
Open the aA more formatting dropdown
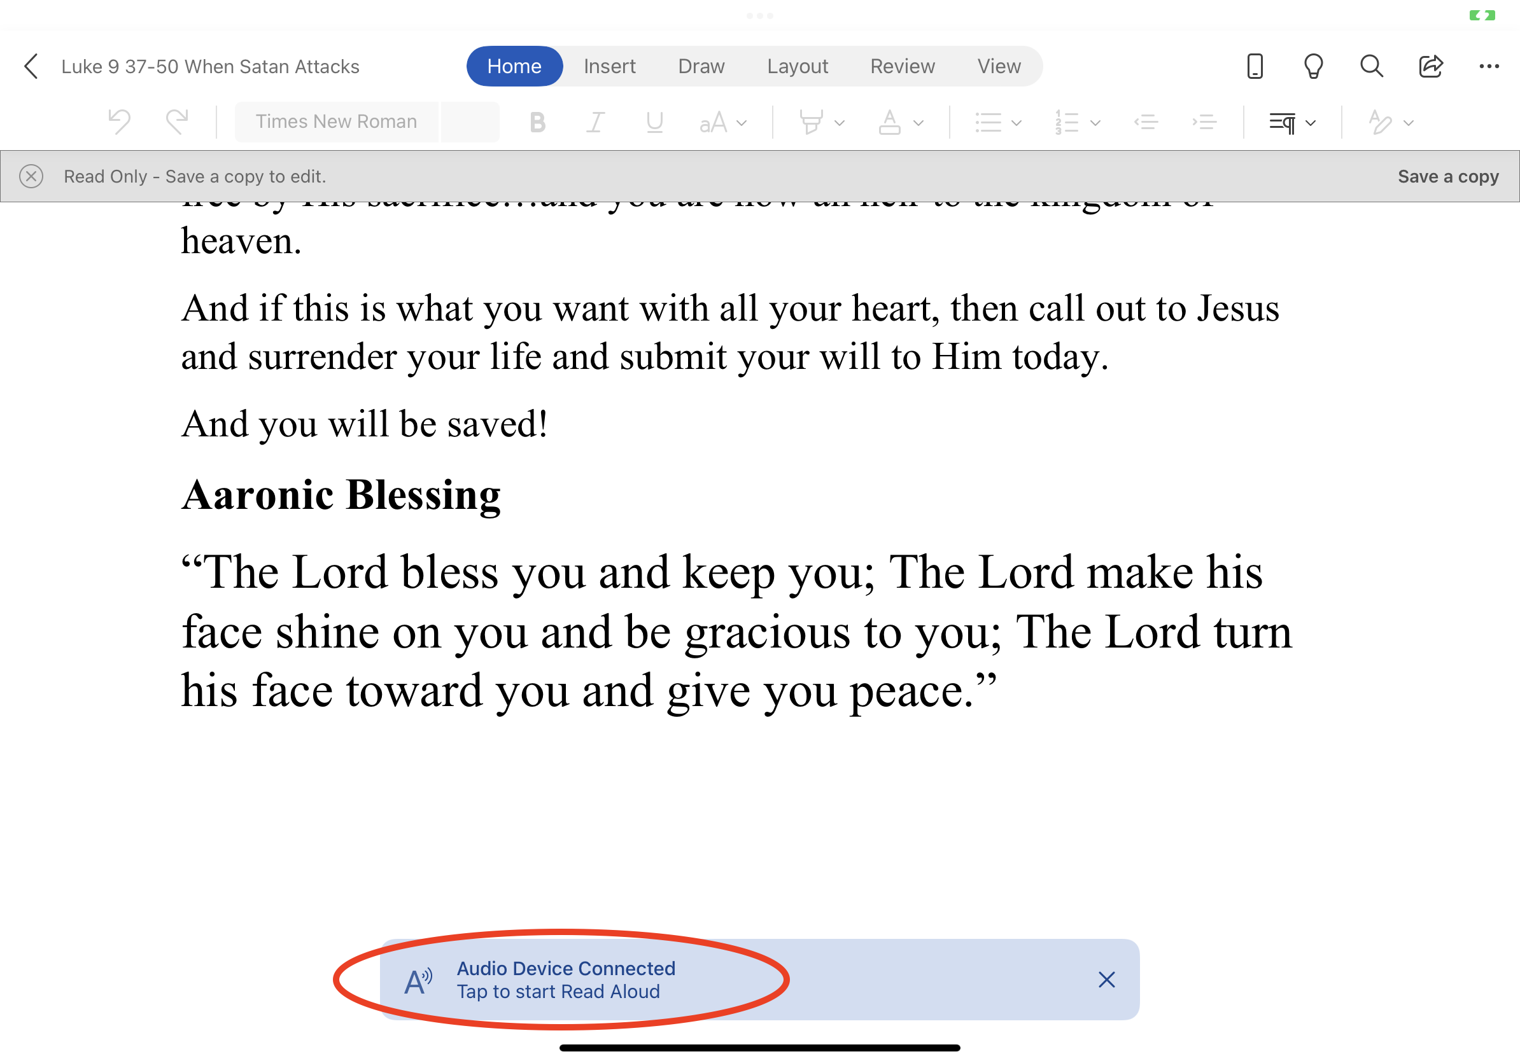(723, 123)
